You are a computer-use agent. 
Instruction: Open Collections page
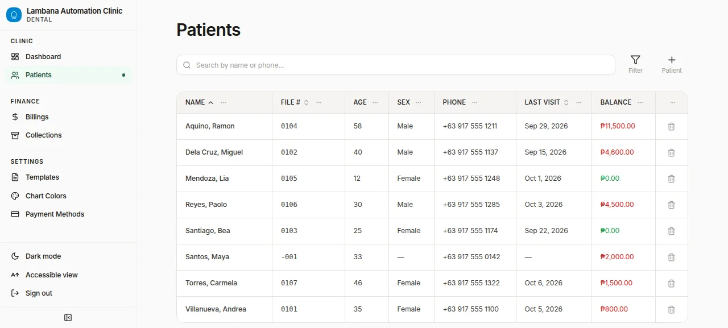point(68,135)
